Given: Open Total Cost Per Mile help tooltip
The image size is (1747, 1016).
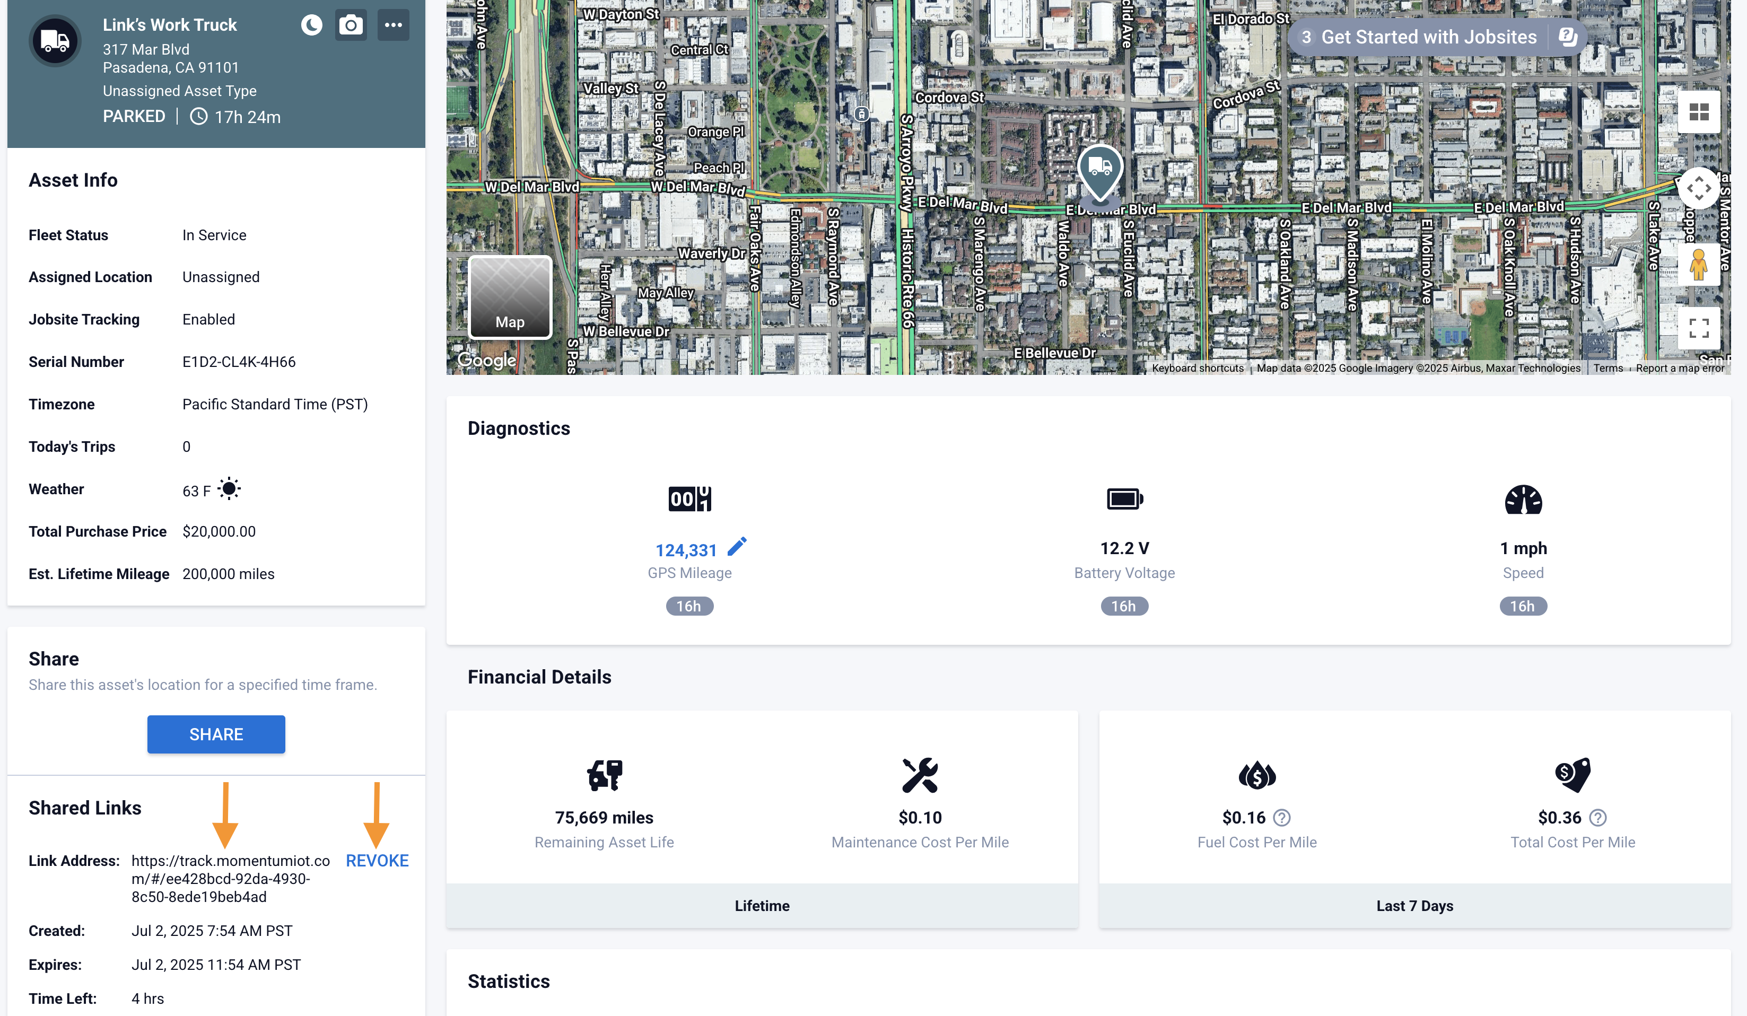Looking at the screenshot, I should tap(1598, 818).
